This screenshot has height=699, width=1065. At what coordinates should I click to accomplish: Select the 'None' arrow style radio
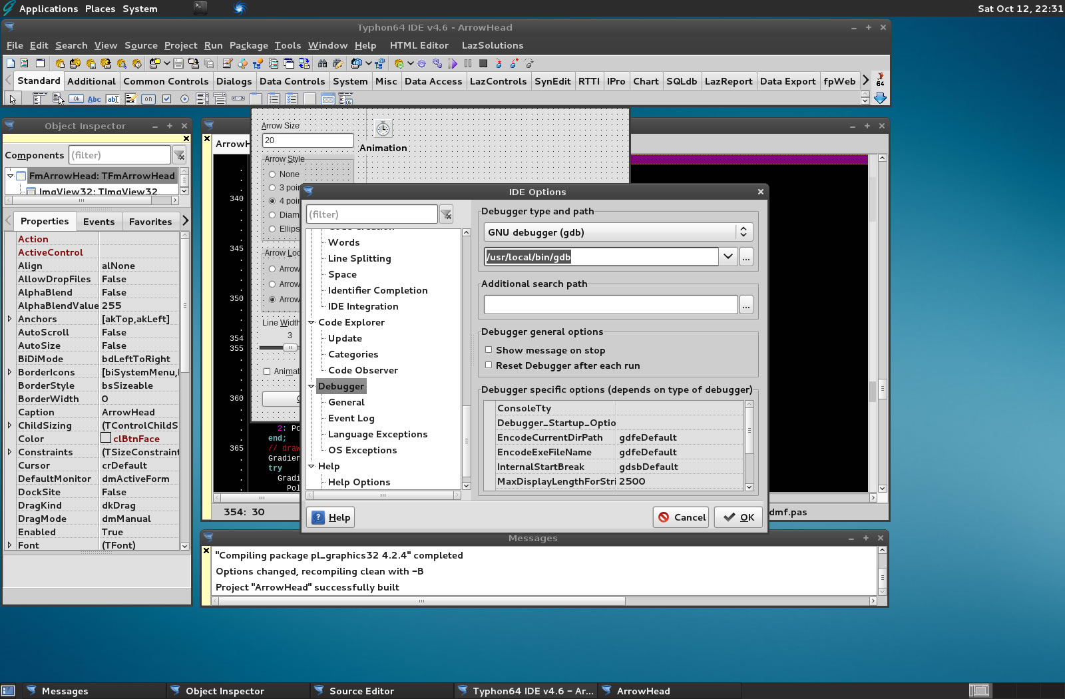pos(272,174)
